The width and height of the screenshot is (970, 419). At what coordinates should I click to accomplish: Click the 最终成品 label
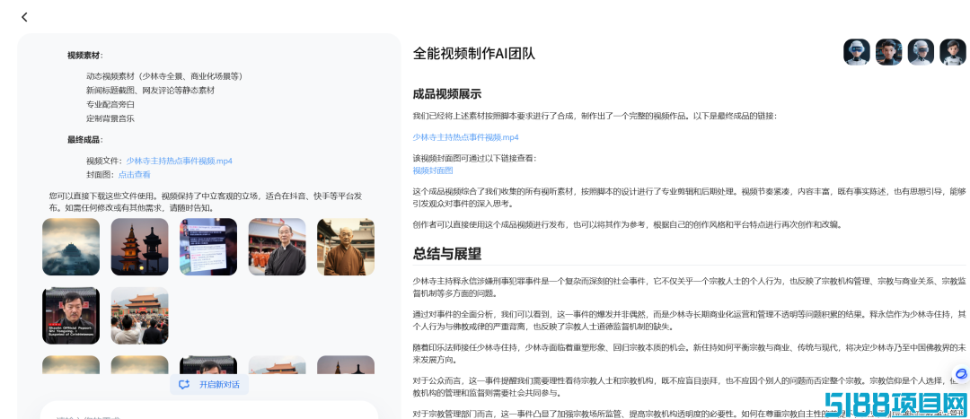[85, 140]
